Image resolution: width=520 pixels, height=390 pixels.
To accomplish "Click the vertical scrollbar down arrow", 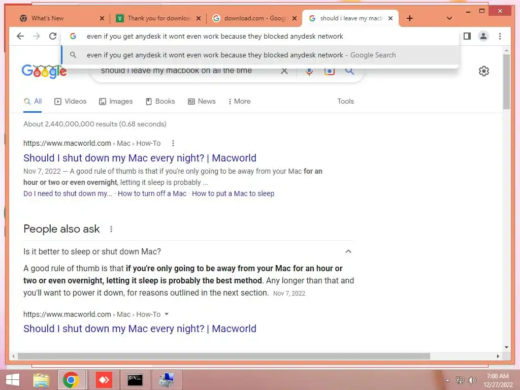I will click(x=506, y=347).
